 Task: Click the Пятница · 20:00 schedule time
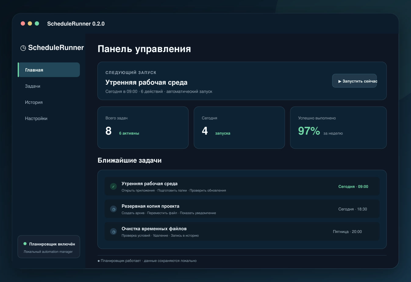click(347, 231)
